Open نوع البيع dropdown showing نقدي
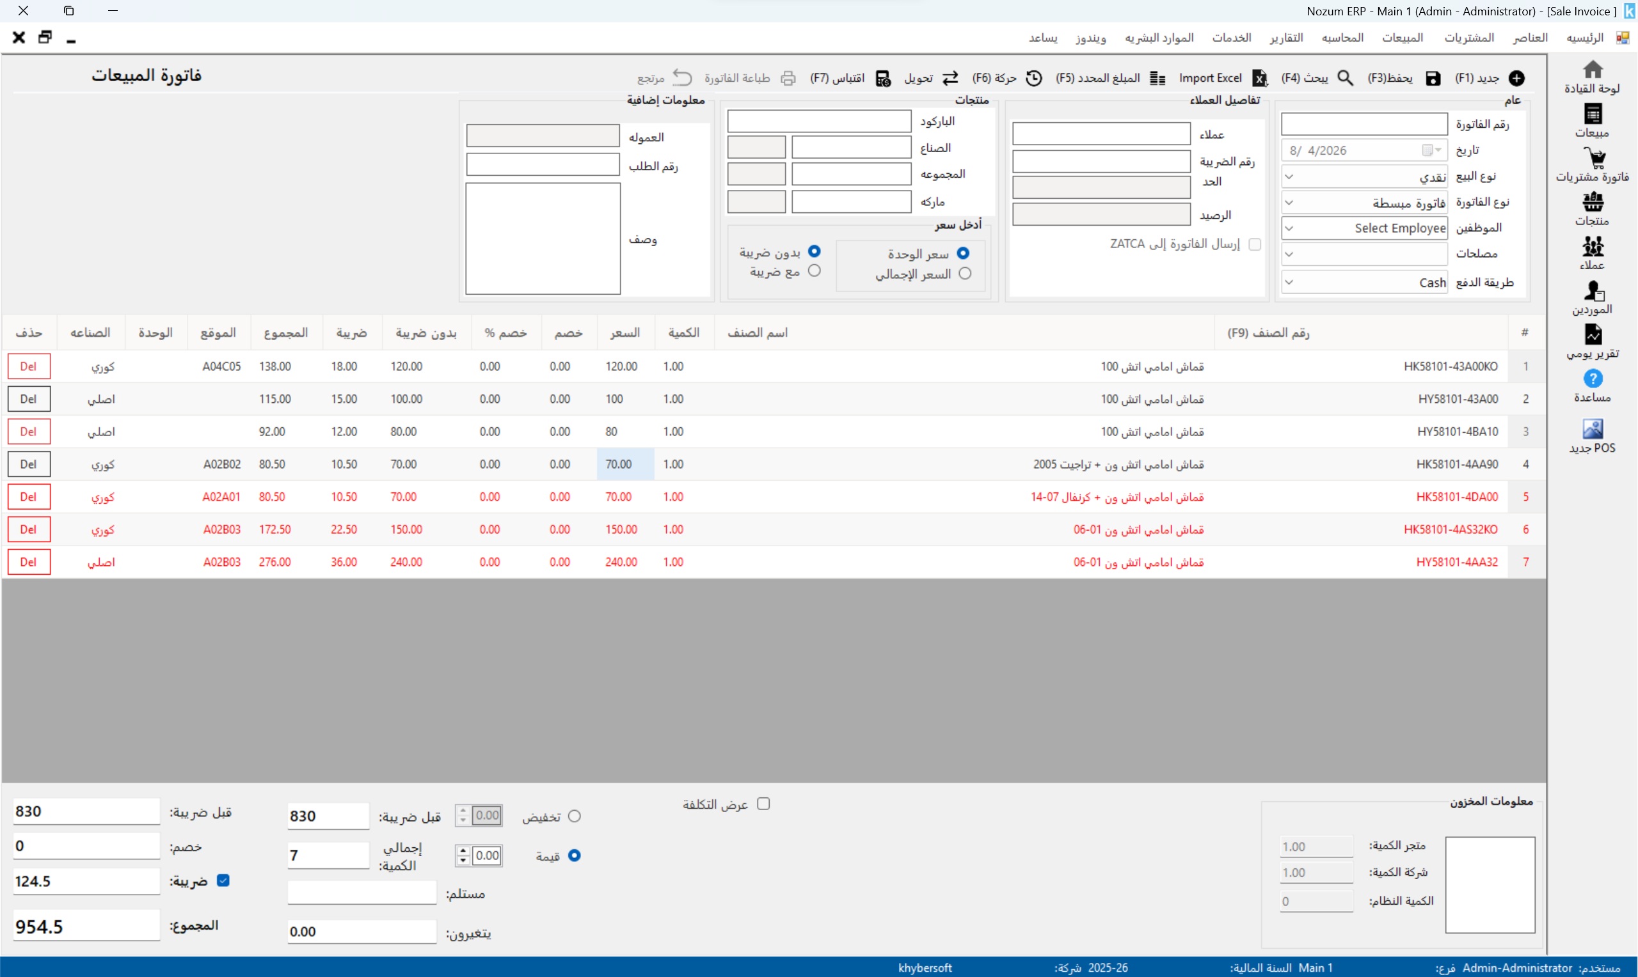 click(x=1364, y=176)
